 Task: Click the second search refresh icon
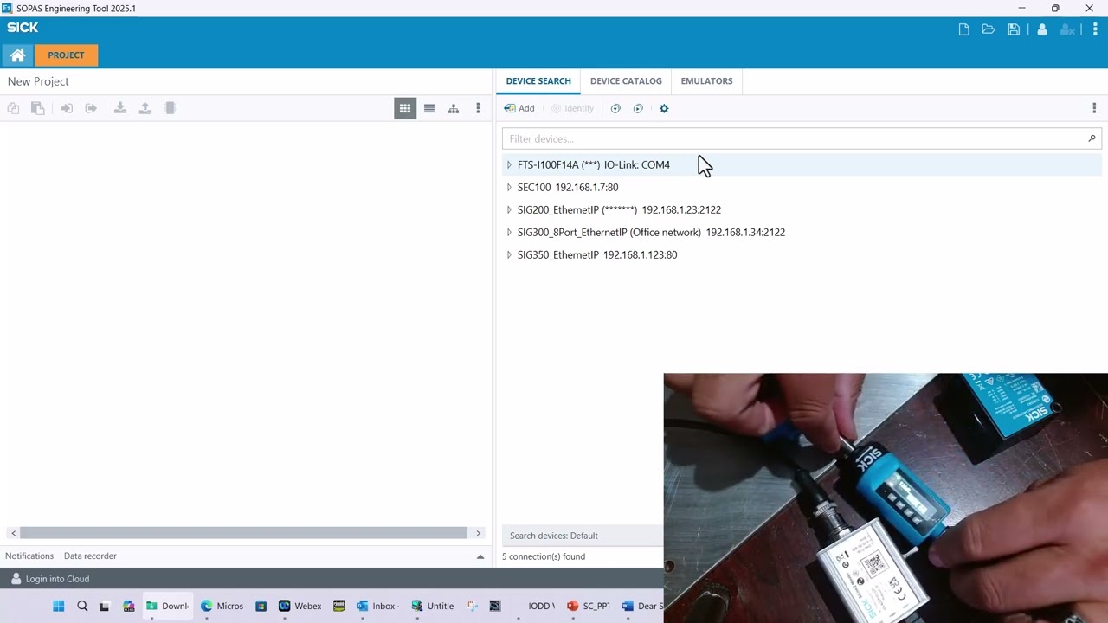coord(638,108)
